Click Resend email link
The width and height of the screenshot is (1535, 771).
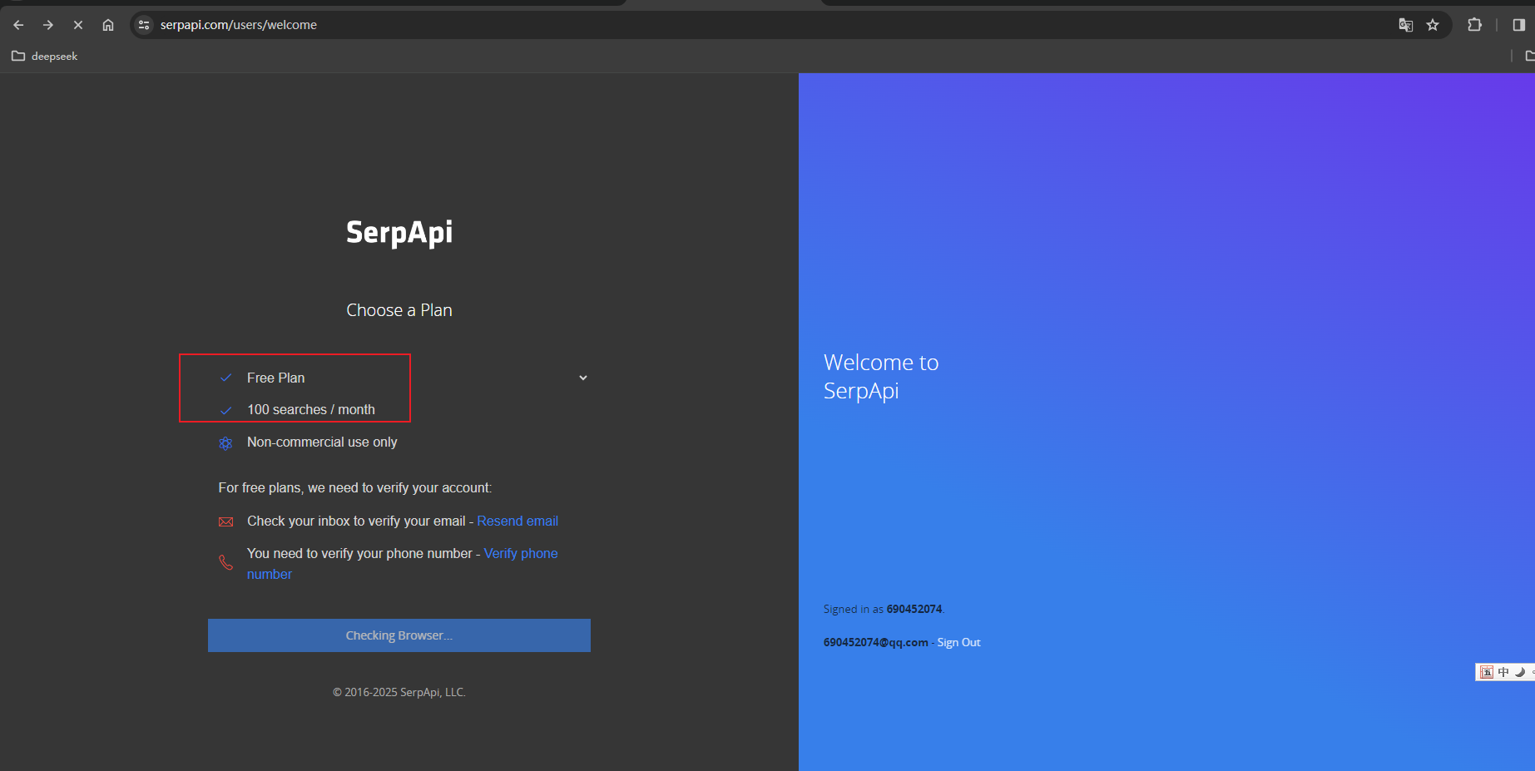(x=517, y=521)
